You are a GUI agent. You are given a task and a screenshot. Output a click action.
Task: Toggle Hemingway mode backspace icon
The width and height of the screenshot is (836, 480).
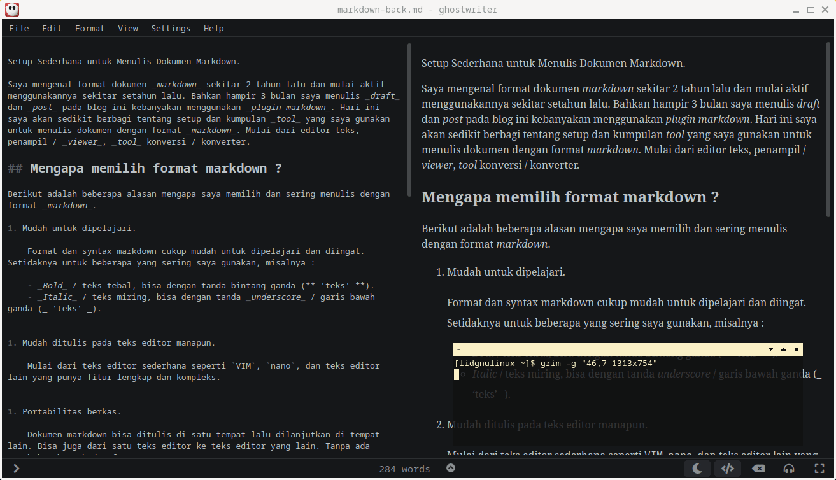click(x=758, y=469)
